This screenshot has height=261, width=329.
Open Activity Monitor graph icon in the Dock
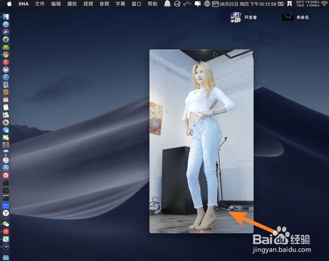tap(6, 190)
